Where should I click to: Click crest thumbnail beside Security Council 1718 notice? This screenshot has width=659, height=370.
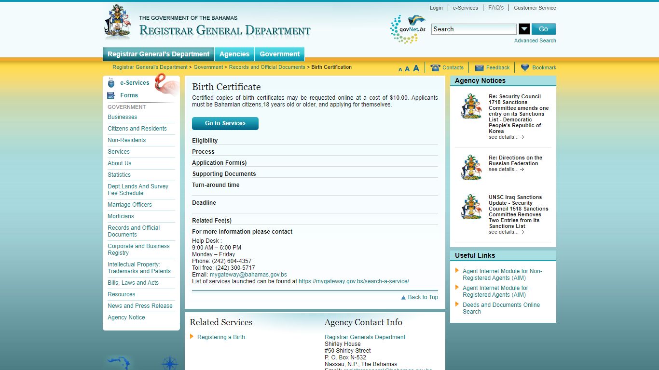coord(471,106)
